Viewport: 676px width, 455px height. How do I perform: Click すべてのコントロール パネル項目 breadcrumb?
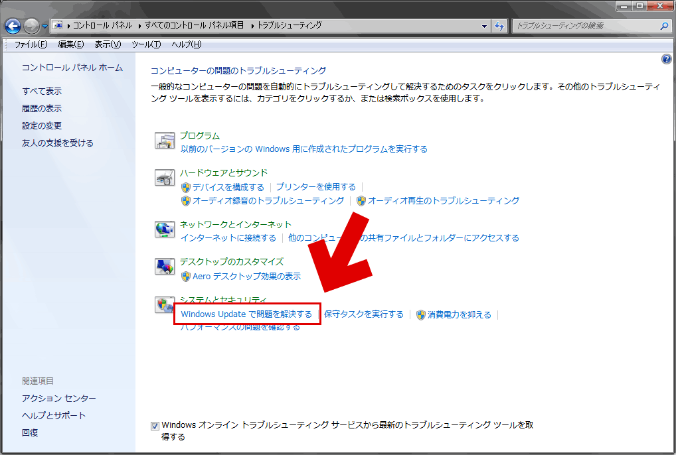[x=195, y=25]
